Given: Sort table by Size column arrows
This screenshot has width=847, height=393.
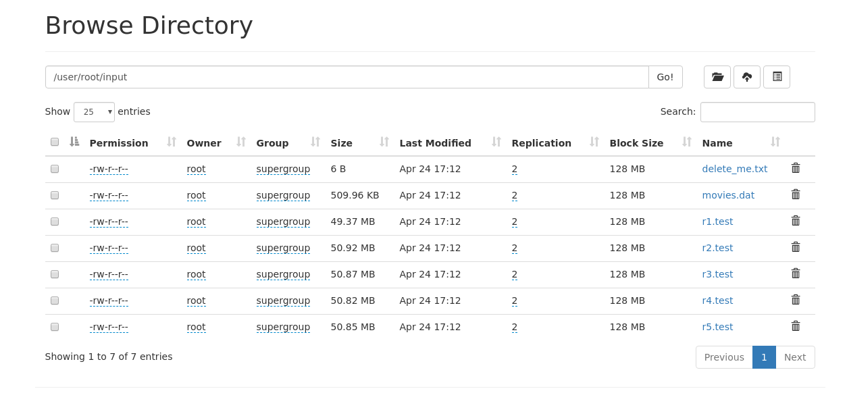Looking at the screenshot, I should (384, 142).
